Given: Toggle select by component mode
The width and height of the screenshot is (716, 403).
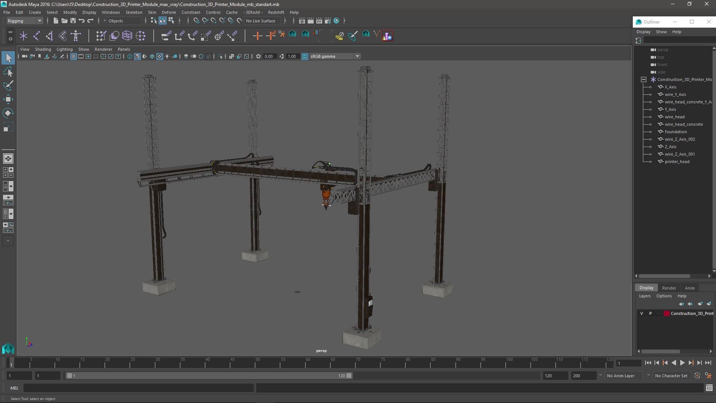Looking at the screenshot, I should pos(171,21).
